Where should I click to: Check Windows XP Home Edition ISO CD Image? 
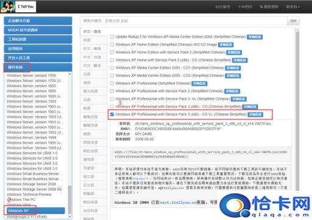click(x=112, y=44)
